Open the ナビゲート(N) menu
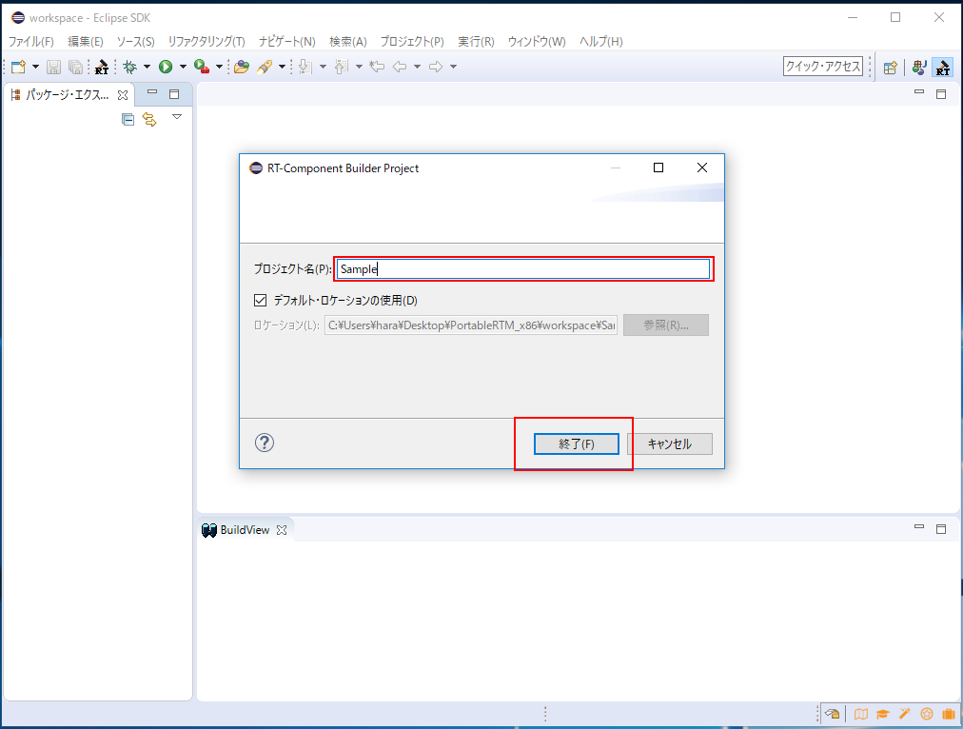The height and width of the screenshot is (729, 963). click(x=286, y=41)
